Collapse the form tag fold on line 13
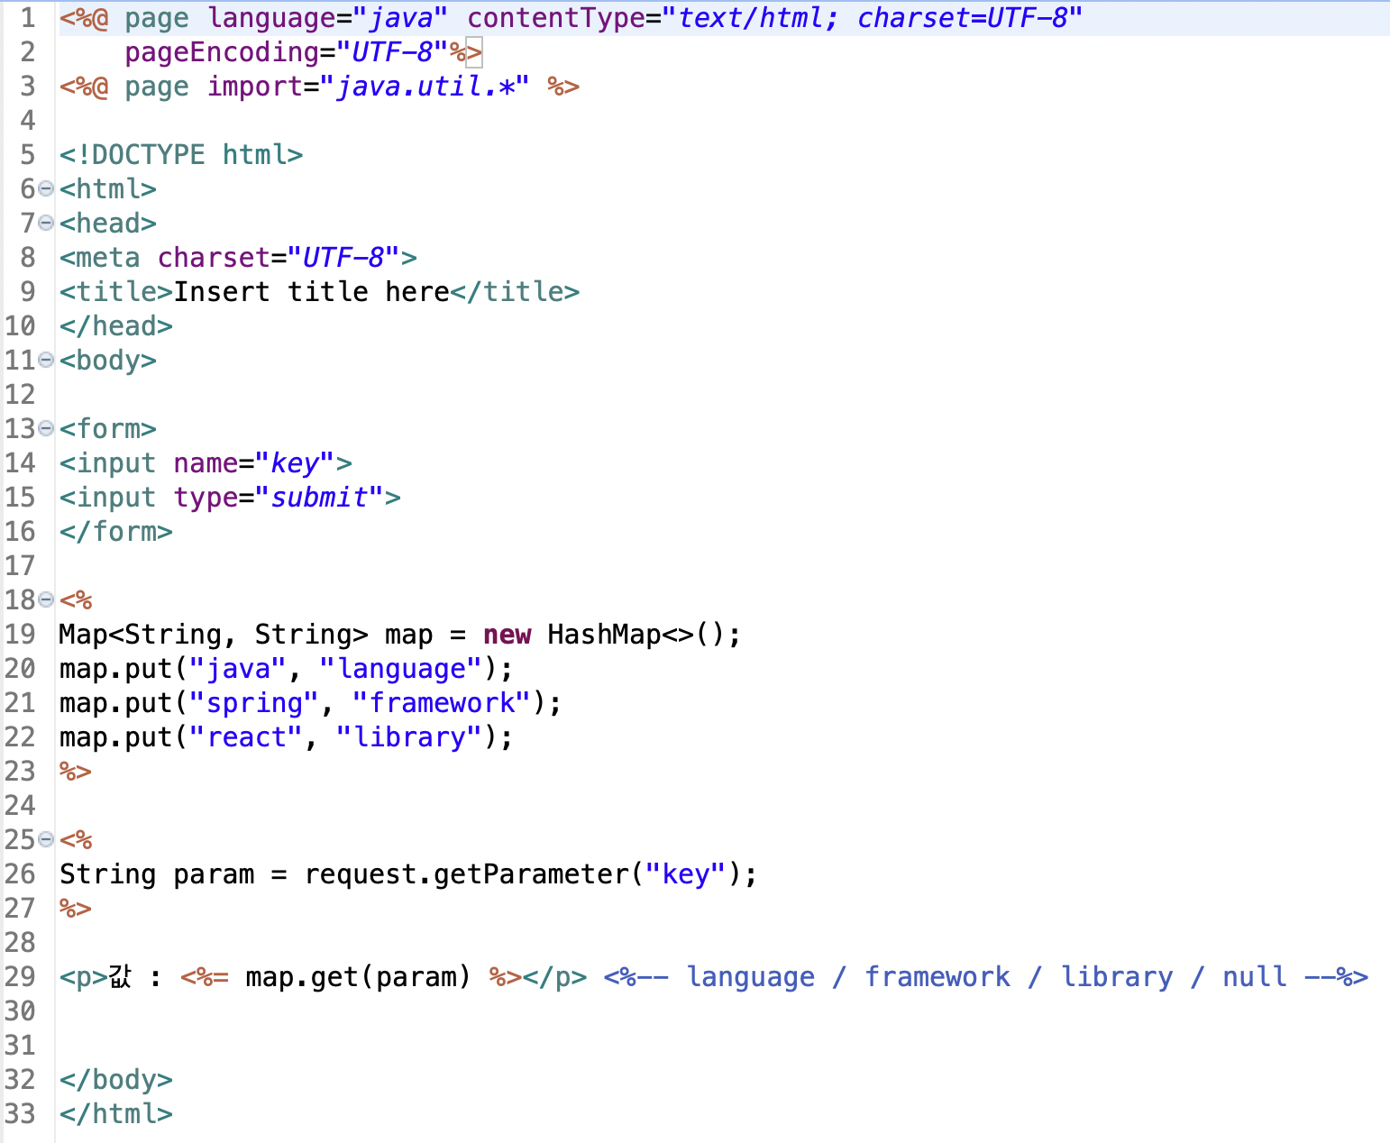 46,428
